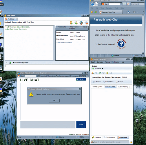Viewport: 146px width, 145px height.
Task: Select the Test User chat tab
Action: coord(11,19)
